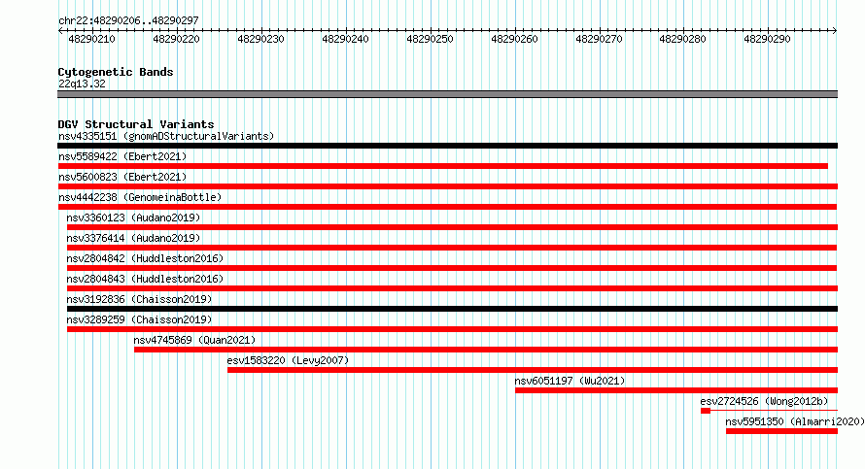Open nsv6051197 (Wu2021) label
The height and width of the screenshot is (469, 865).
570,381
